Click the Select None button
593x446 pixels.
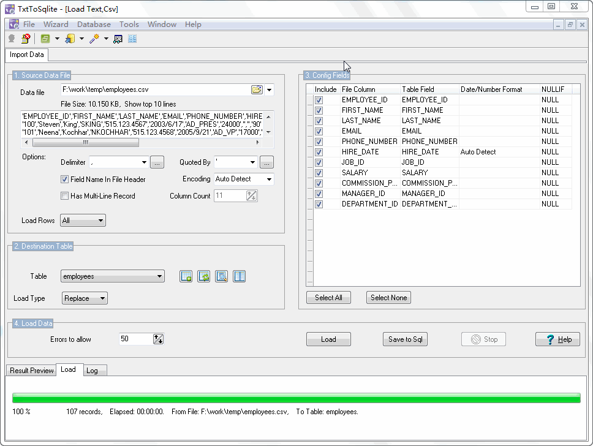click(x=388, y=298)
